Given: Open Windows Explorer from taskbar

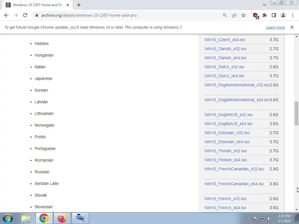Looking at the screenshot, I should 26,218.
